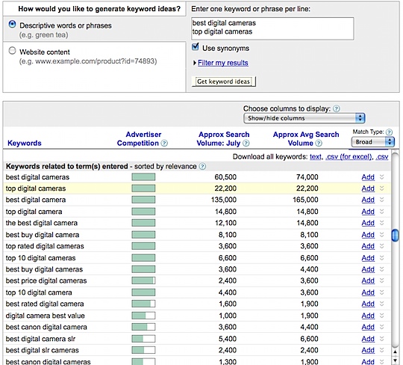Toggle the Use synonyms checkbox

coord(196,47)
